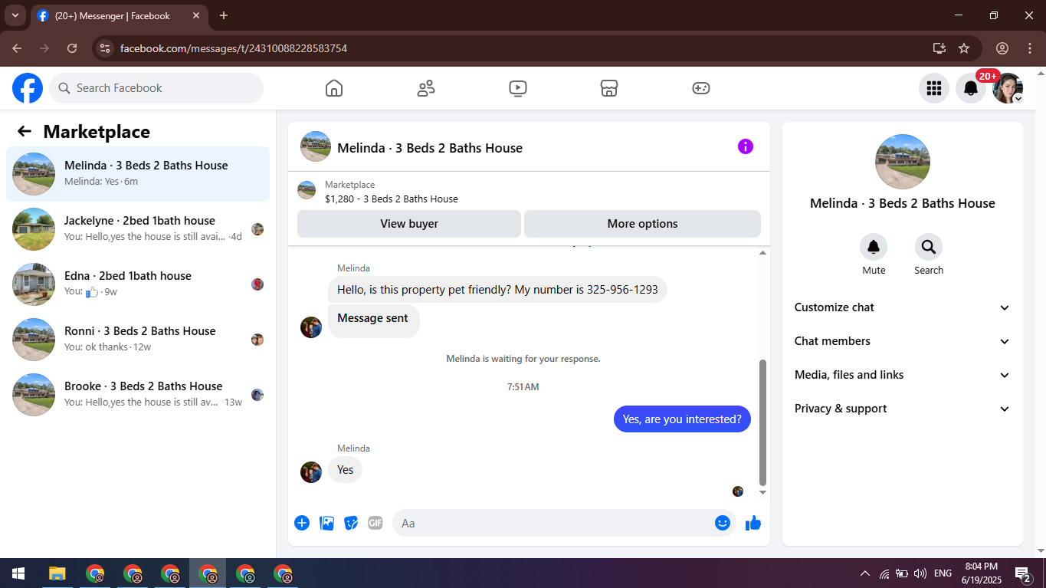The height and width of the screenshot is (588, 1046).
Task: Mute this conversation with the bell icon
Action: (x=874, y=247)
